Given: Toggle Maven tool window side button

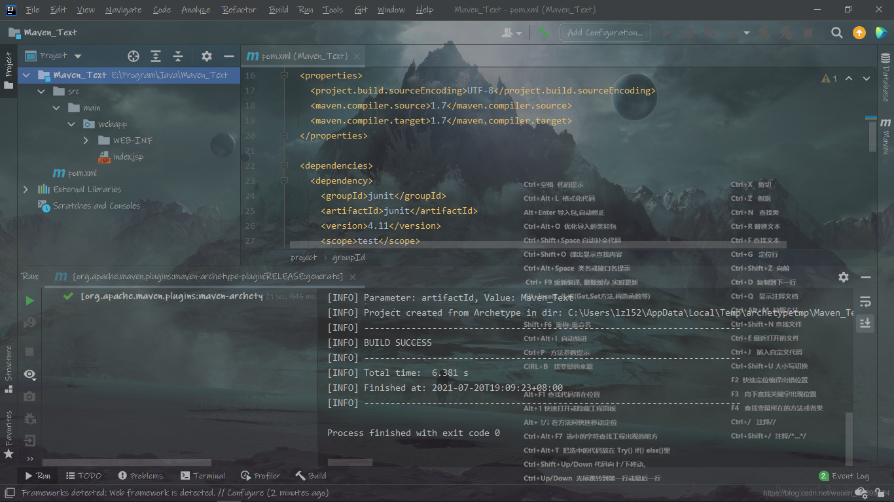Looking at the screenshot, I should (x=885, y=136).
